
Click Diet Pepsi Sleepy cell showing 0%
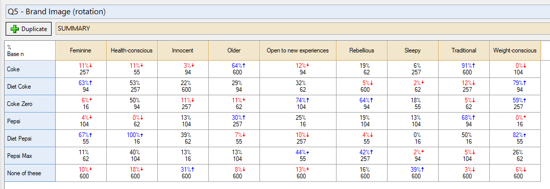(413, 138)
